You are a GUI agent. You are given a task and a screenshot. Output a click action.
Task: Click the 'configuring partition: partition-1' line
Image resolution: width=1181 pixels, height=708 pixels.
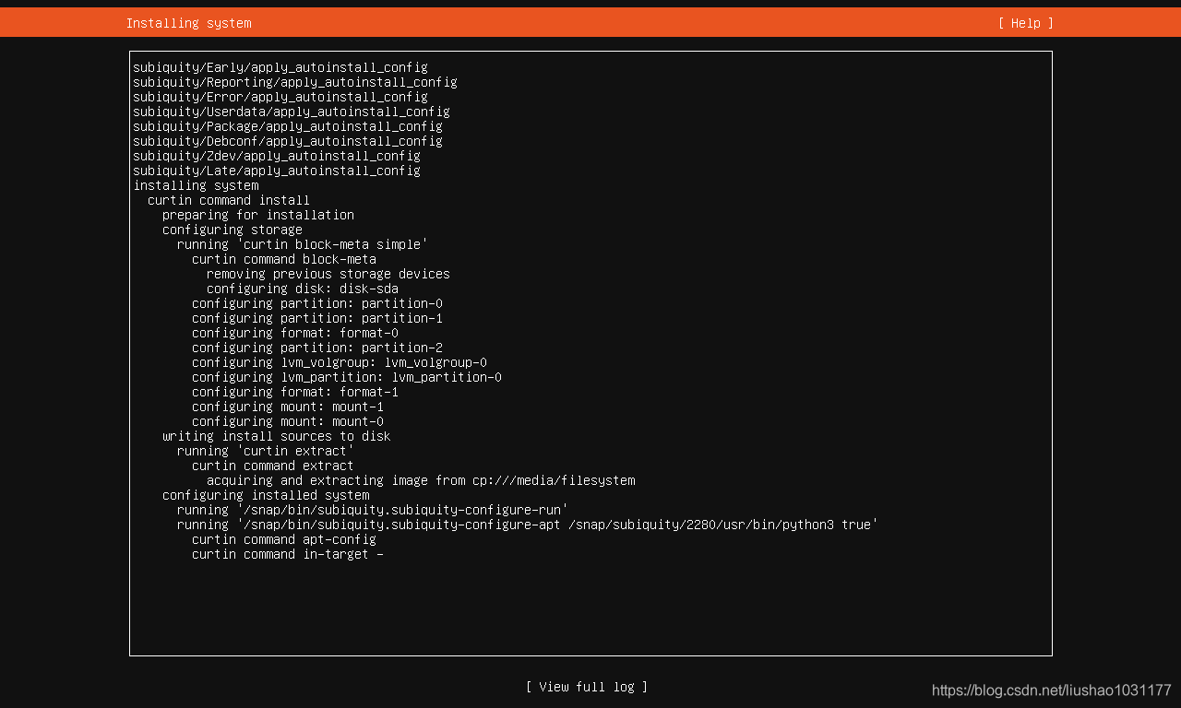point(317,318)
